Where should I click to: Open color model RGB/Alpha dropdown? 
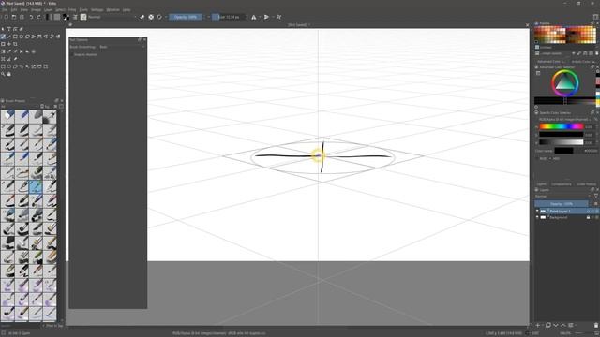click(564, 119)
